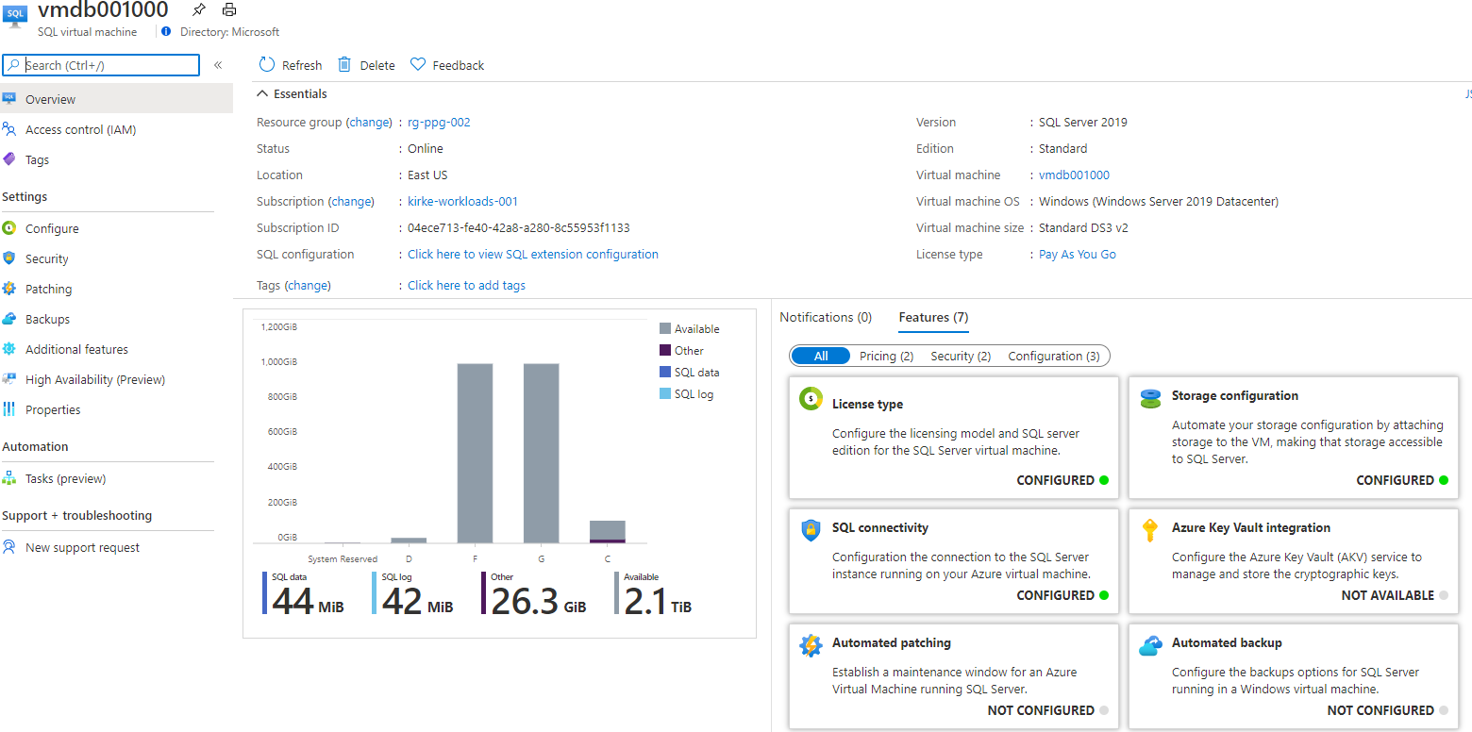This screenshot has width=1472, height=732.
Task: Click the Feedback heart icon
Action: [418, 65]
